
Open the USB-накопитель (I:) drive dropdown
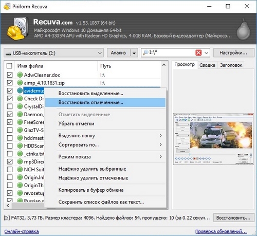click(53, 53)
